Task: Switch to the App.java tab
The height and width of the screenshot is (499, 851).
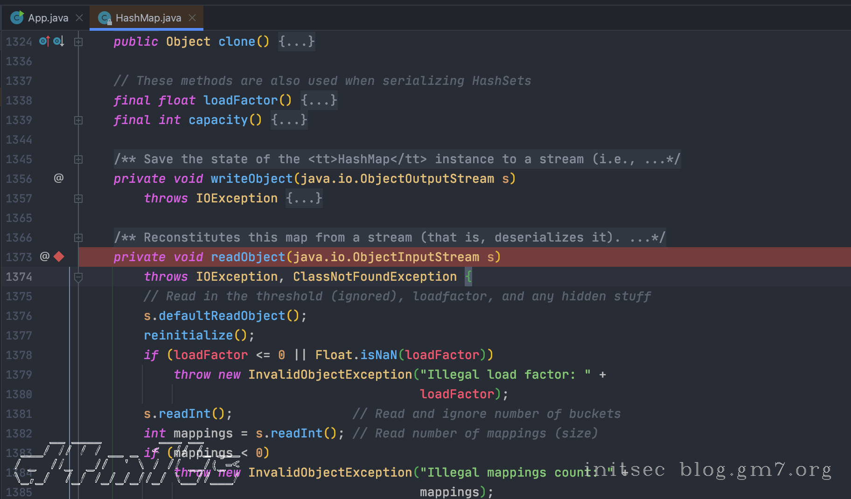Action: pos(48,18)
